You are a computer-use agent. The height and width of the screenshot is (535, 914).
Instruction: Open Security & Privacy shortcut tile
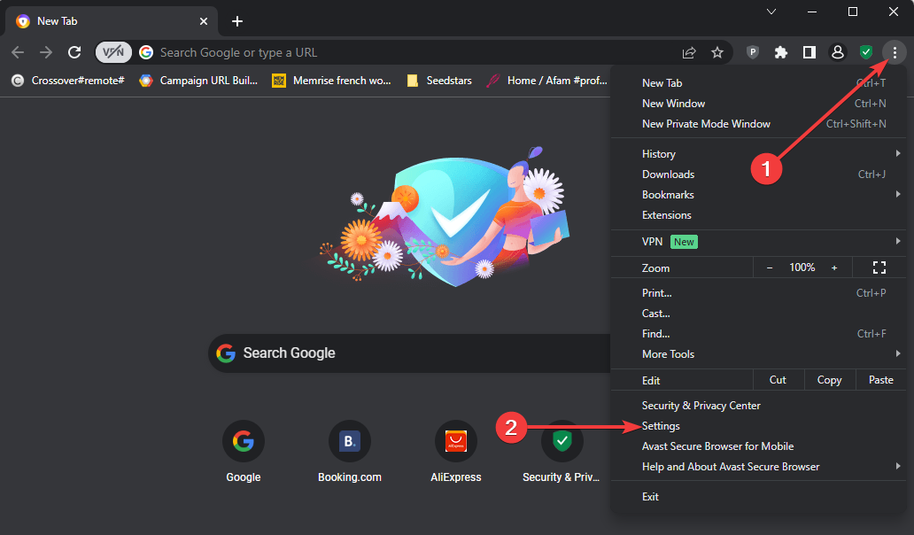coord(562,452)
